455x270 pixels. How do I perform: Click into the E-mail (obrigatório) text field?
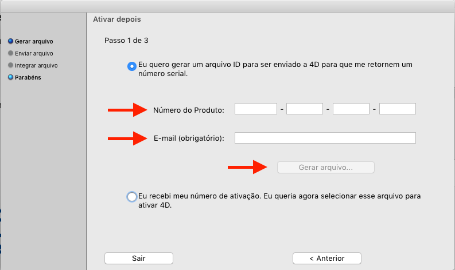coord(325,138)
